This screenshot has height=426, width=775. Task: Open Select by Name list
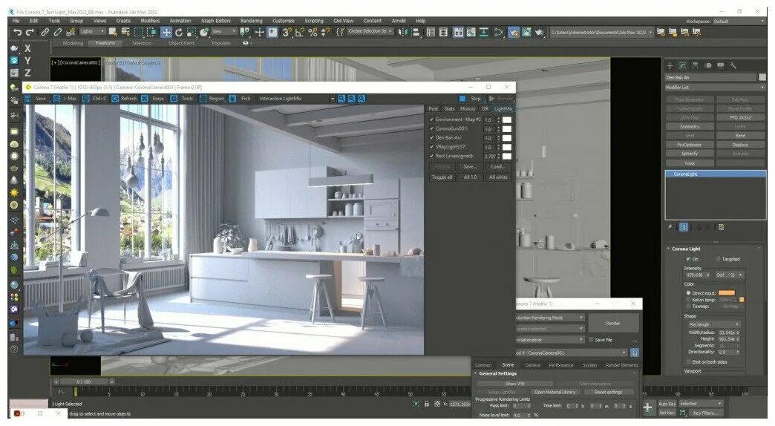(125, 32)
